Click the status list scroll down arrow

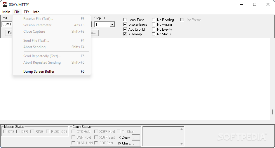182,144
